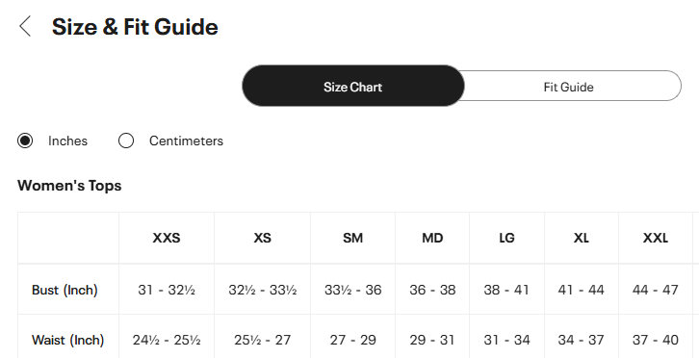Click the LG column header
The height and width of the screenshot is (358, 699).
pos(506,238)
